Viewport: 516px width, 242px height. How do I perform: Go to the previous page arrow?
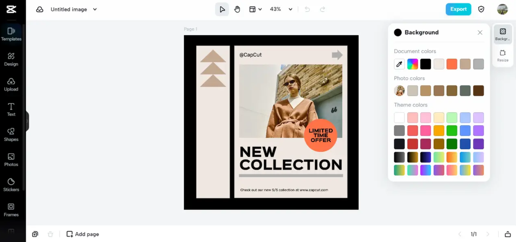(459, 234)
